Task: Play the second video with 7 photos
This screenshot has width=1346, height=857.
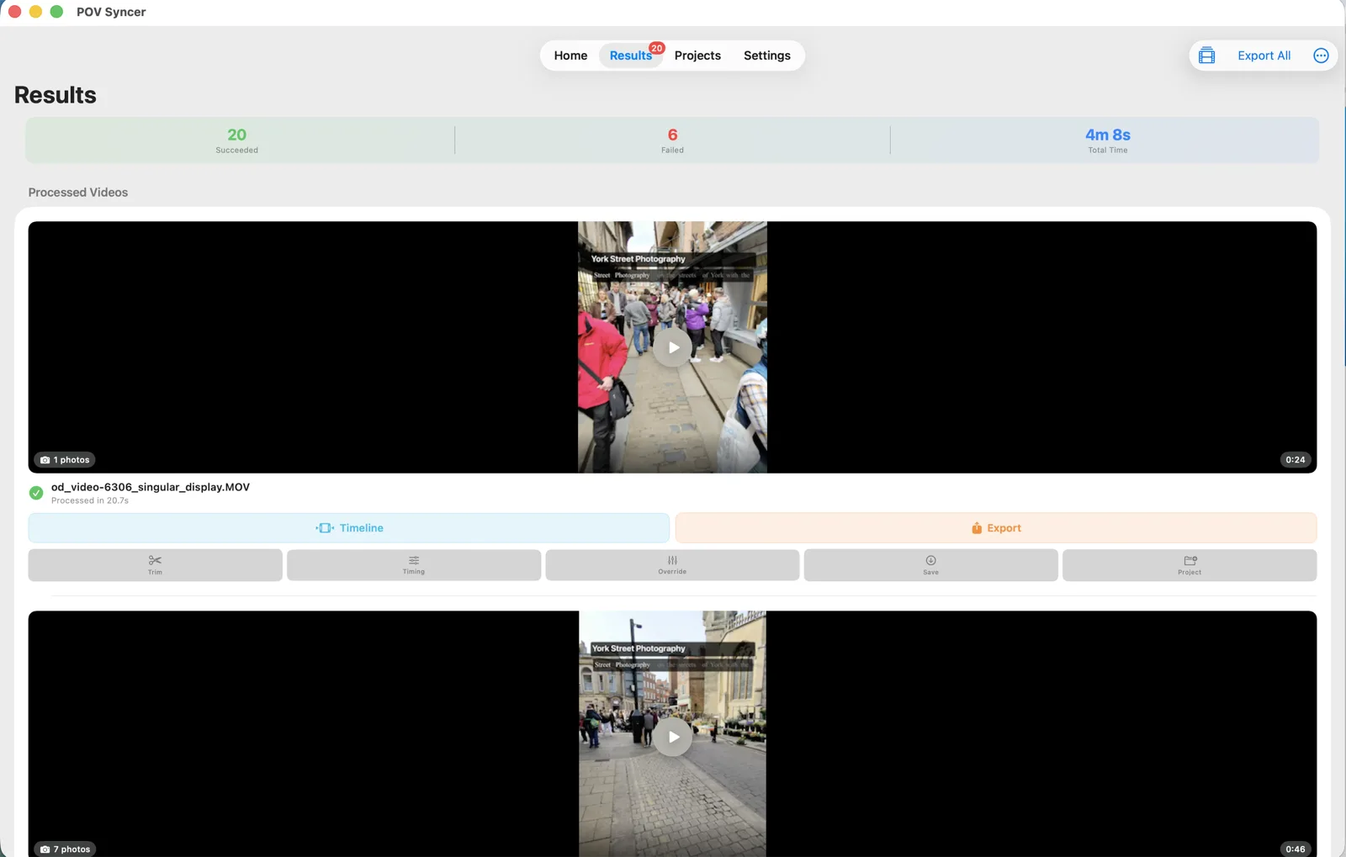Action: [673, 737]
